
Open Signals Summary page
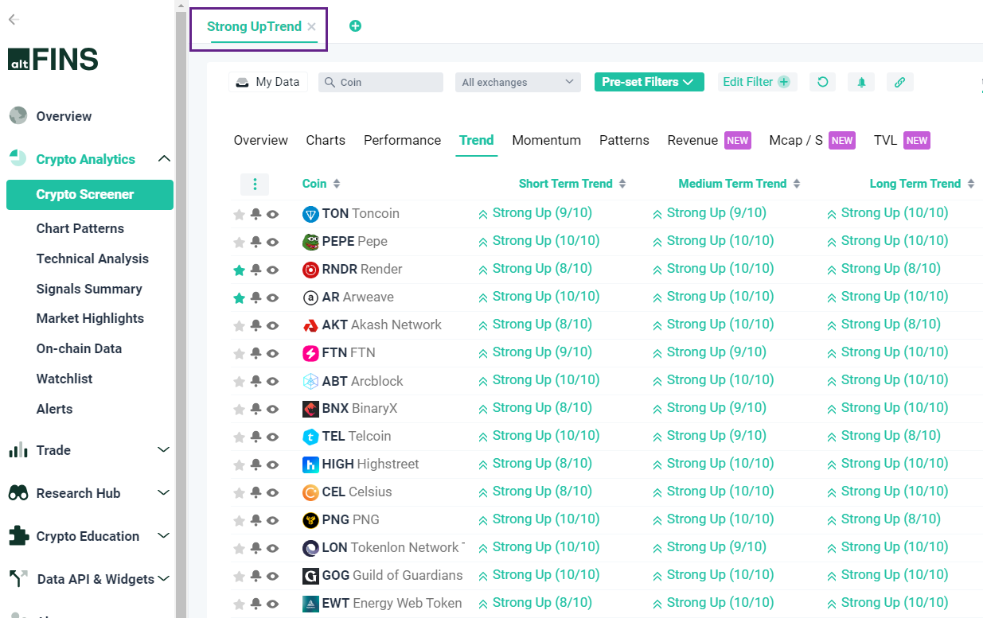tap(89, 289)
